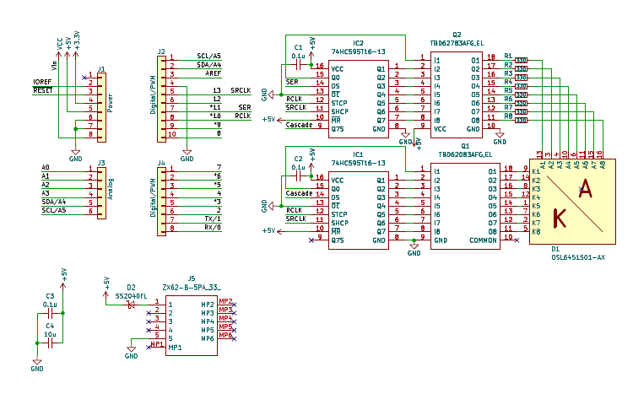Click the IOREF net label
Image resolution: width=633 pixels, height=394 pixels.
(x=42, y=82)
